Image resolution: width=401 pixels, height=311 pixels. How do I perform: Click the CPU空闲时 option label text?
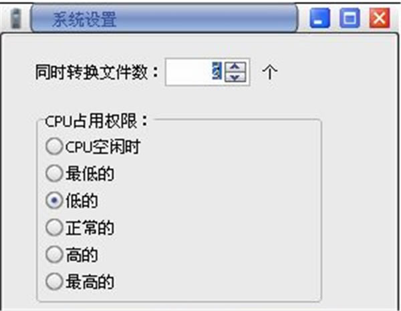coord(102,147)
